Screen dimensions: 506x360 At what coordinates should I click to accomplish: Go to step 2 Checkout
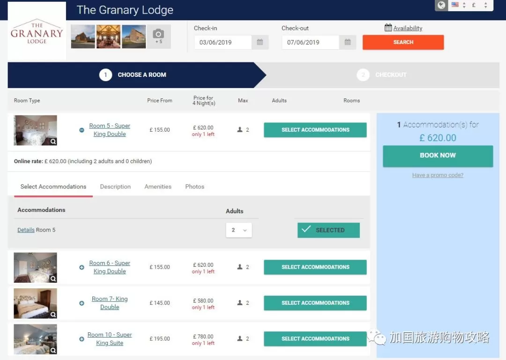382,75
